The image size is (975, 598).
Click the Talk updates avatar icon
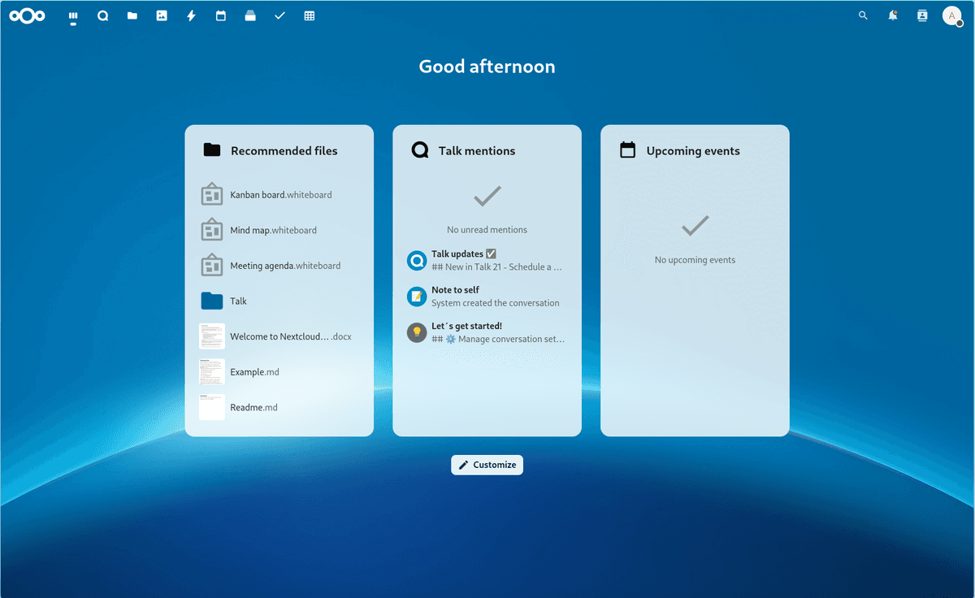tap(417, 261)
